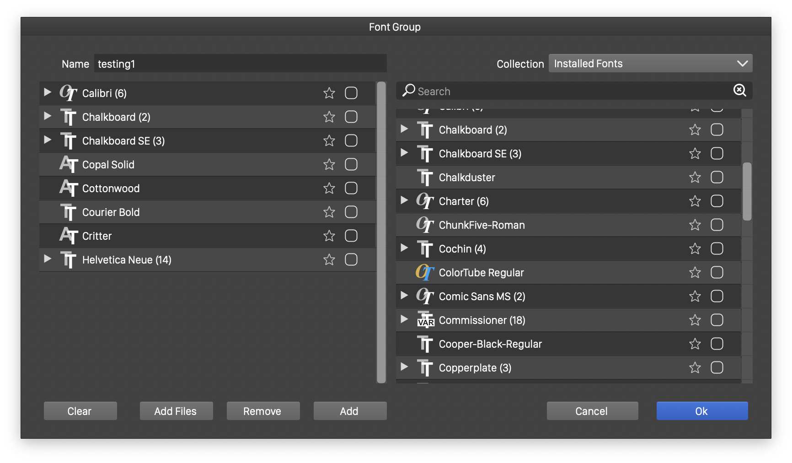Image resolution: width=792 pixels, height=463 pixels.
Task: Star Calibri in the left font group list
Action: [329, 93]
